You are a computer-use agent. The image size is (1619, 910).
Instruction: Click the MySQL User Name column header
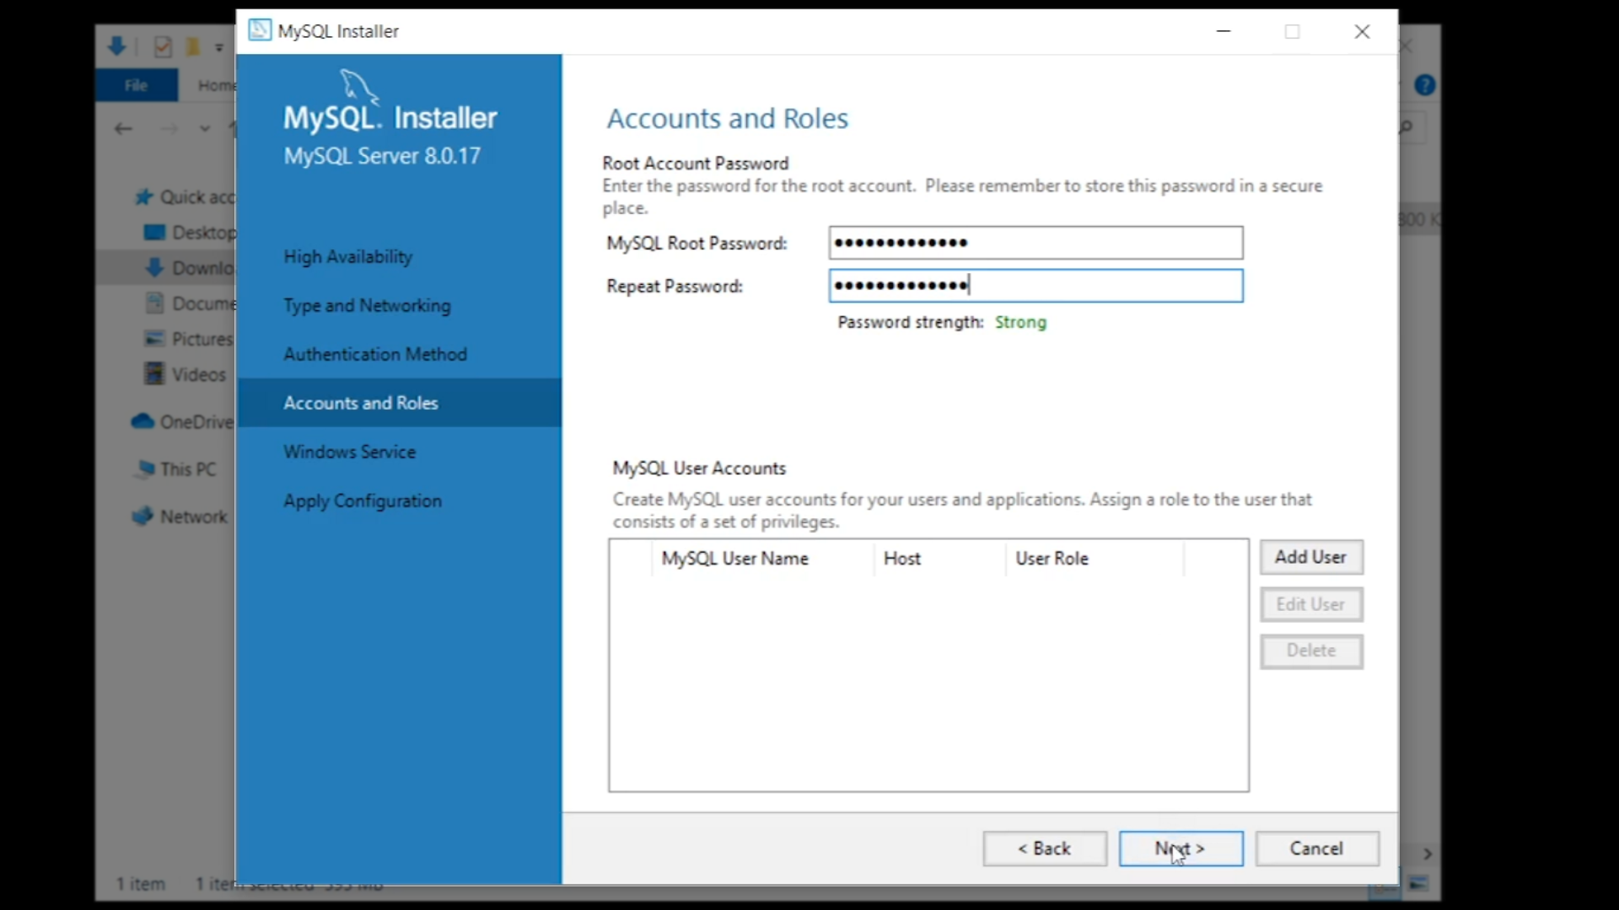pos(735,559)
